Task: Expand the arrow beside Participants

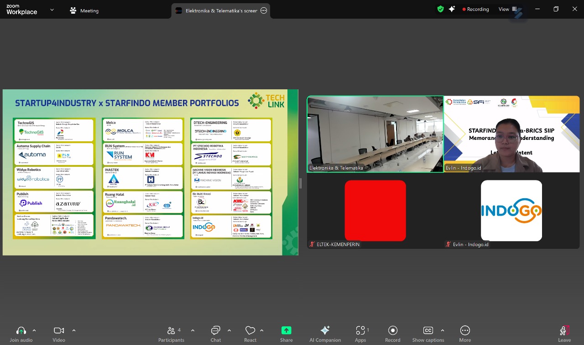Action: tap(193, 330)
